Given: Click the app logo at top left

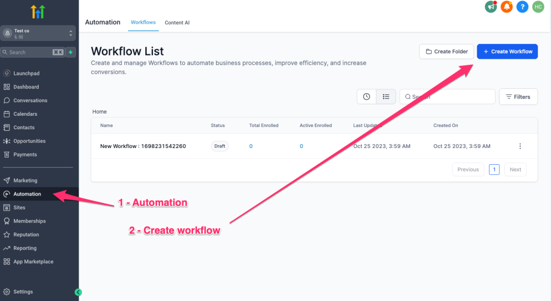Looking at the screenshot, I should (38, 12).
